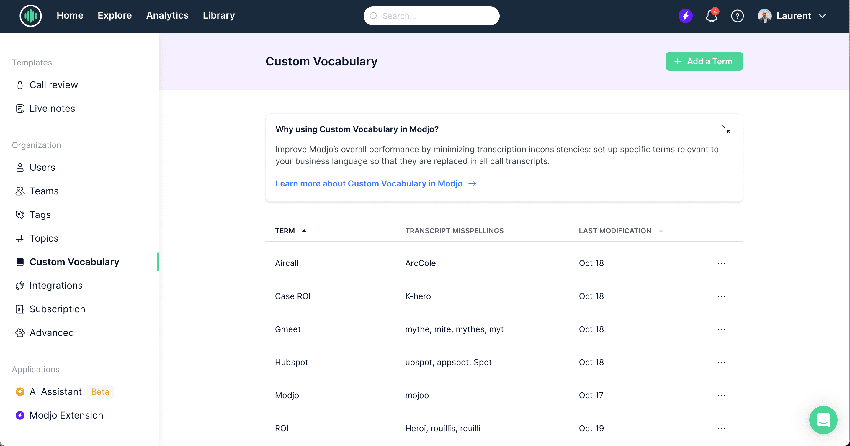Viewport: 850px width, 446px height.
Task: Select the Hubspot term
Action: pyautogui.click(x=291, y=362)
